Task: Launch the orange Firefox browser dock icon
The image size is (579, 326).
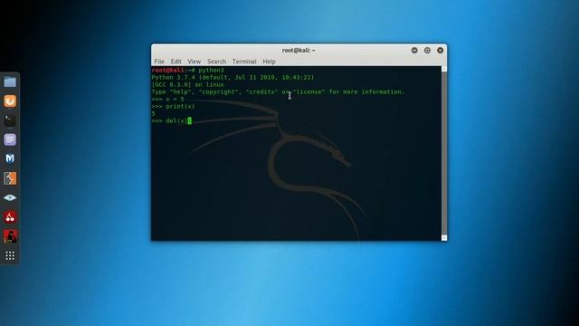Action: coord(10,101)
